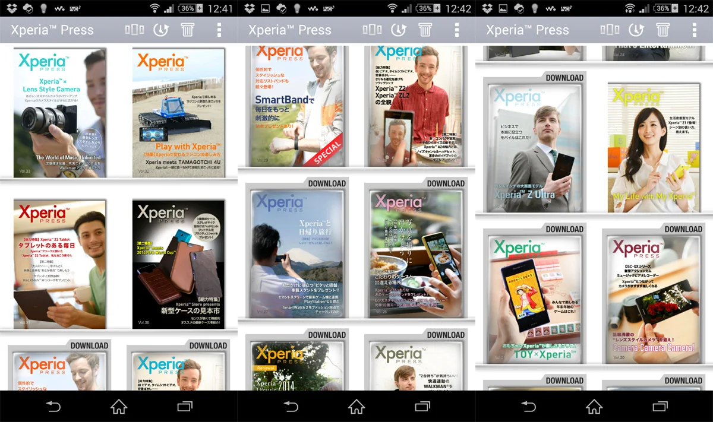This screenshot has width=713, height=422.
Task: Tap the Dropbox status icon on left screen
Action: coord(12,8)
